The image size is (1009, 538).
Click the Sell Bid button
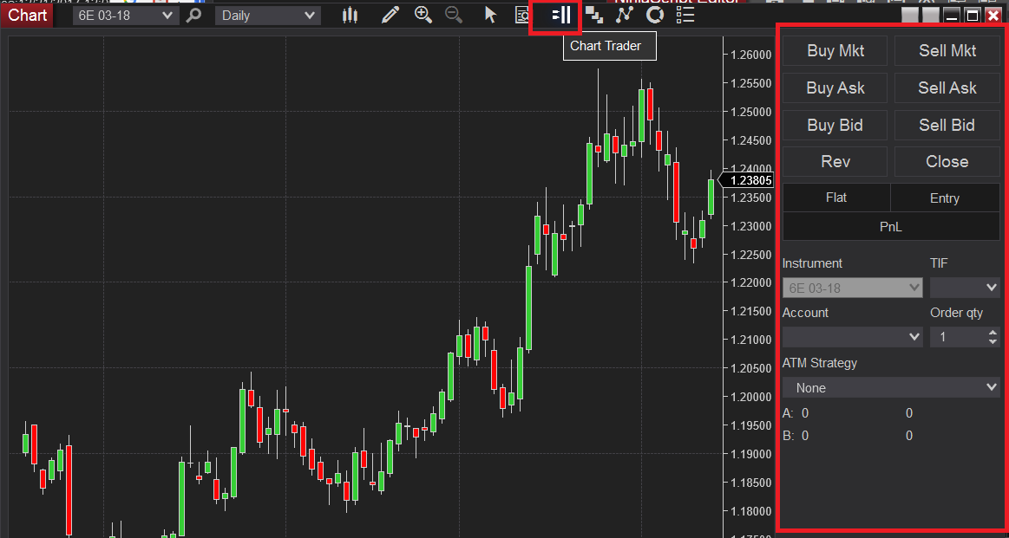[947, 125]
